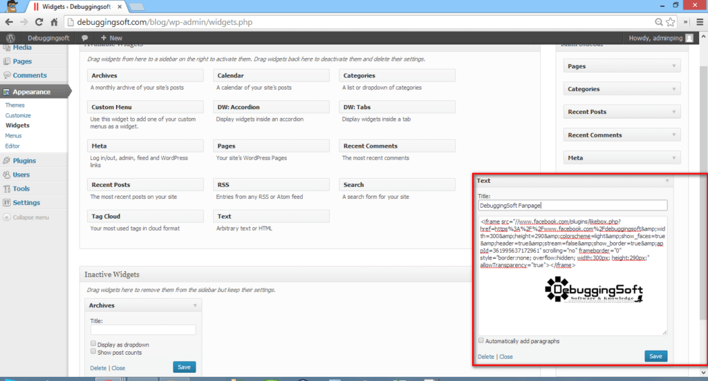Image resolution: width=708 pixels, height=381 pixels.
Task: Go to browser Home icon
Action: 54,22
